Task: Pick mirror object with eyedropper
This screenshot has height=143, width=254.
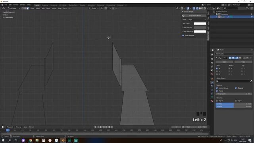Action: (251, 81)
